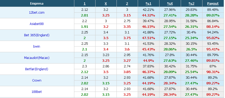Sort by the 2 column header
Image resolution: width=225 pixels, height=98 pixels.
point(127,4)
